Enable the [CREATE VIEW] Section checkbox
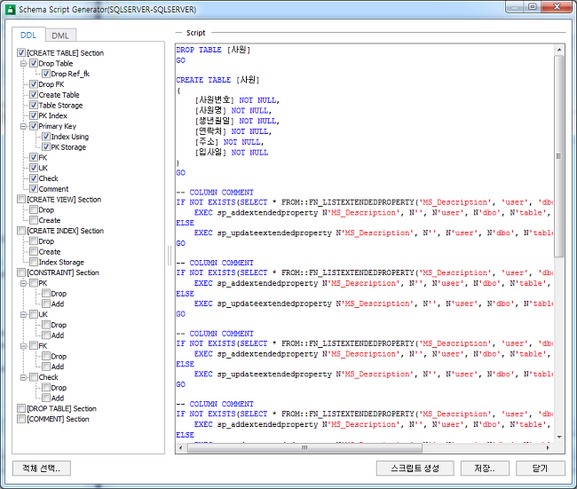 pyautogui.click(x=21, y=200)
